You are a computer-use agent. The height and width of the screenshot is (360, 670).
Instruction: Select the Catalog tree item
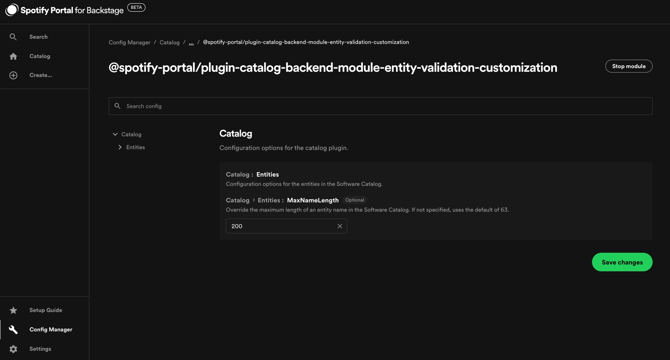131,134
